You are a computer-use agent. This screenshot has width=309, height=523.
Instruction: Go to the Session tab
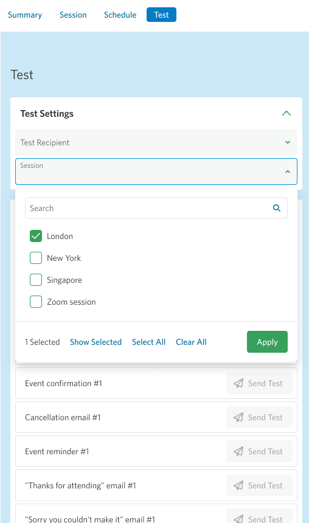(x=73, y=15)
